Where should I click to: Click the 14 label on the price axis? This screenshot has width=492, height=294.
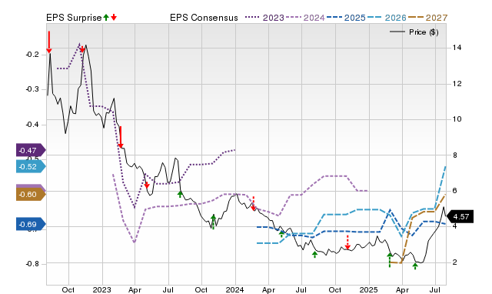tap(457, 48)
